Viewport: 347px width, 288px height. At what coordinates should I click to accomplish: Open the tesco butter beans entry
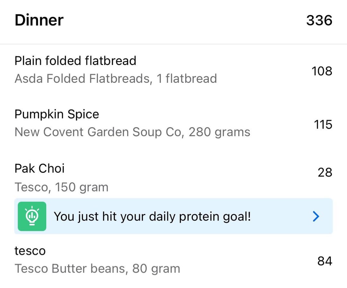click(173, 260)
